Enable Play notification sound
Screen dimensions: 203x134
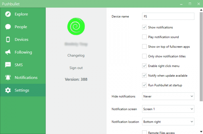pyautogui.click(x=144, y=37)
